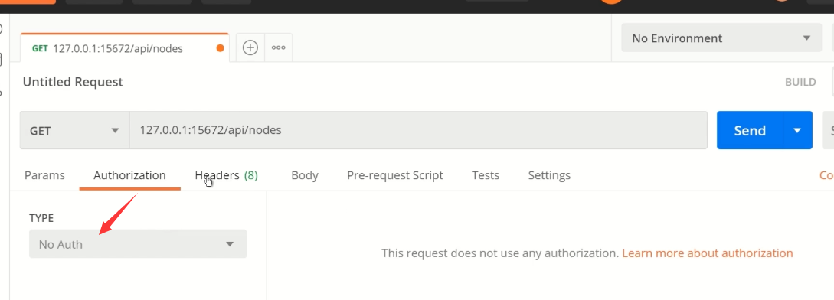Switch to the Params tab
Image resolution: width=834 pixels, height=300 pixels.
pos(44,175)
